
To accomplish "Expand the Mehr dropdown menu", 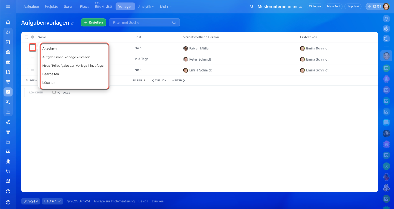I will (166, 6).
